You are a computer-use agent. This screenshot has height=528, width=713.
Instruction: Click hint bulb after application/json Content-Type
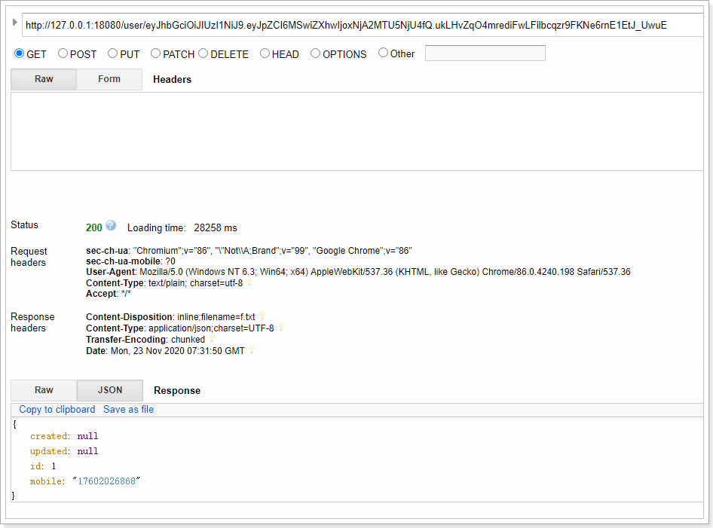pos(281,328)
